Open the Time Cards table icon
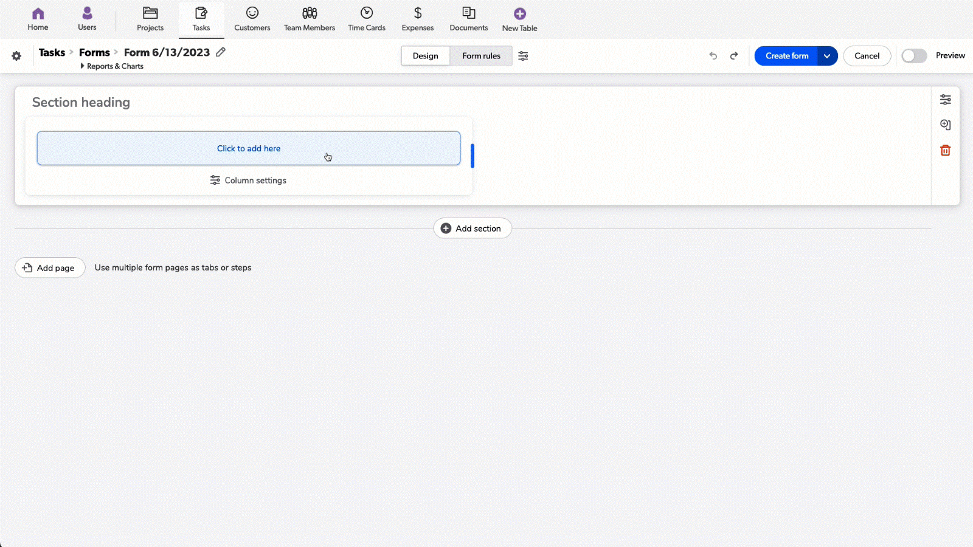 coord(367,13)
